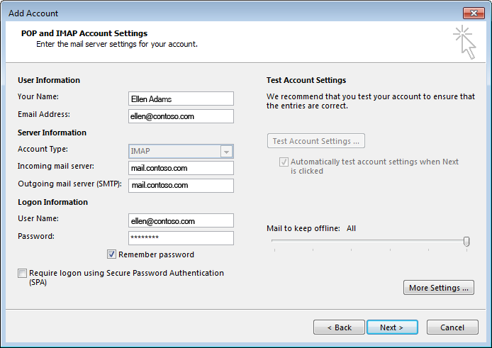
Task: Click the Outgoing mail server (SMTP) field
Action: click(x=181, y=186)
